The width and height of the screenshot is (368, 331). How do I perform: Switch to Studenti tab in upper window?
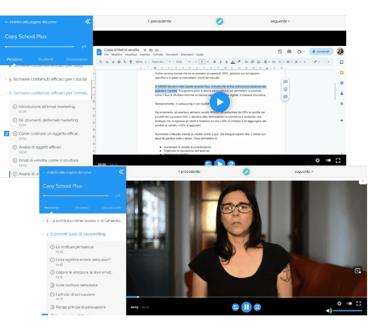(46, 59)
